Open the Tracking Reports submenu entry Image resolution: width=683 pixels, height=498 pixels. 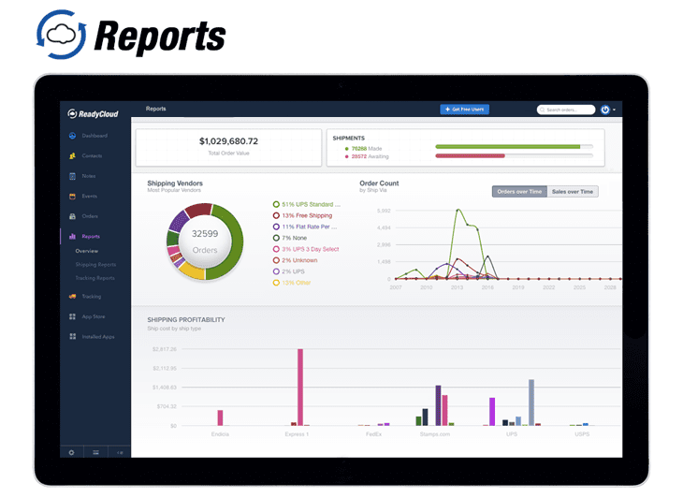click(x=94, y=278)
